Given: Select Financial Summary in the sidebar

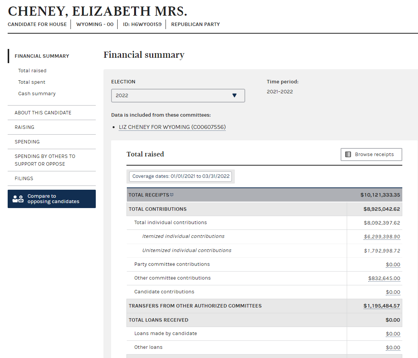Looking at the screenshot, I should [42, 56].
